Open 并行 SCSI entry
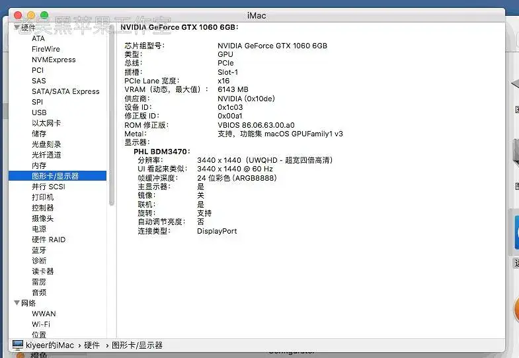This screenshot has width=519, height=358. [48, 187]
